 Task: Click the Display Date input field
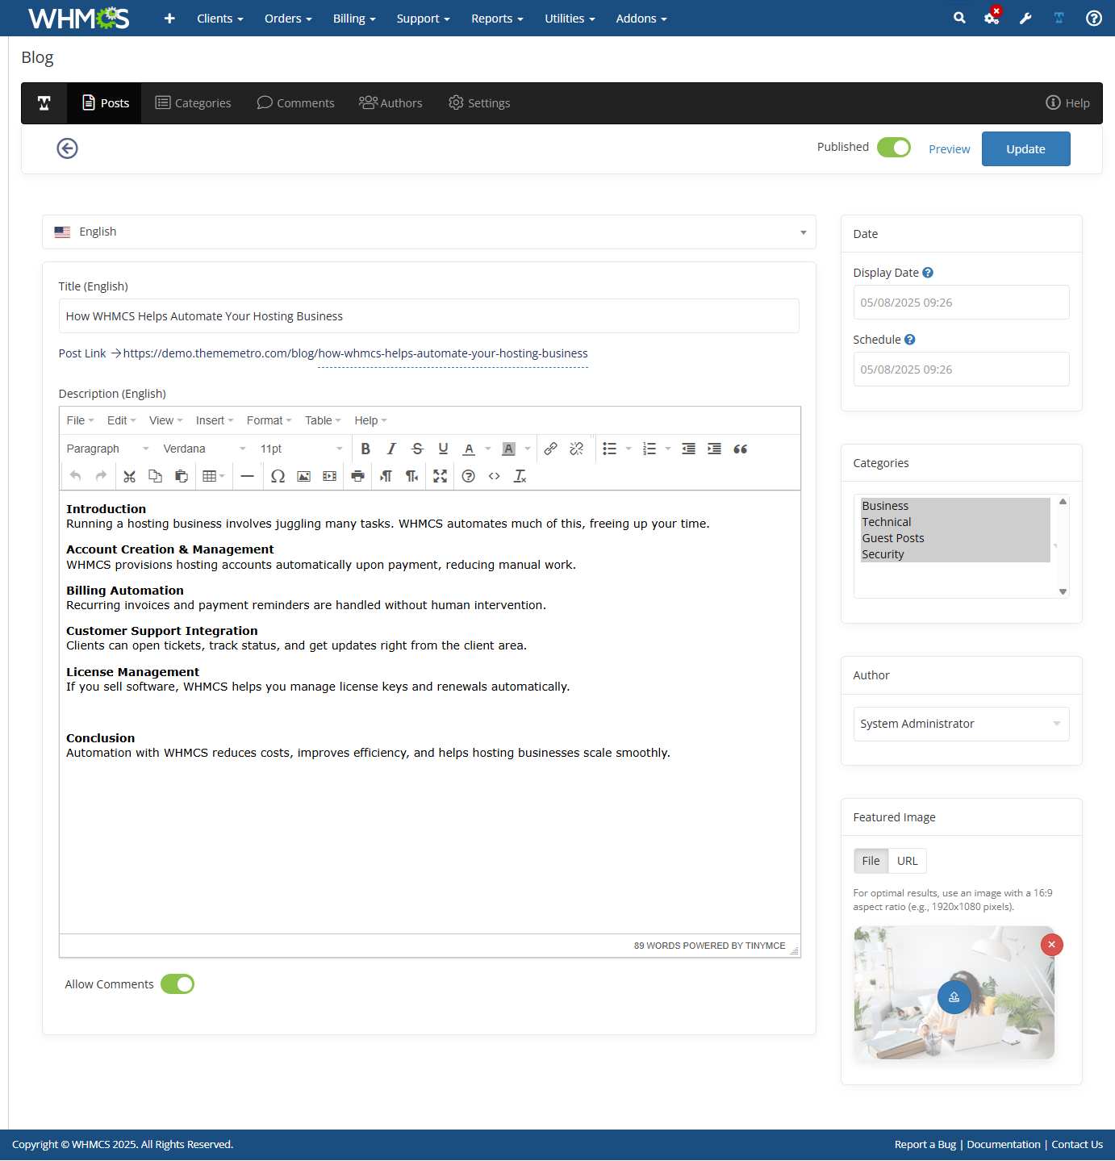tap(961, 303)
